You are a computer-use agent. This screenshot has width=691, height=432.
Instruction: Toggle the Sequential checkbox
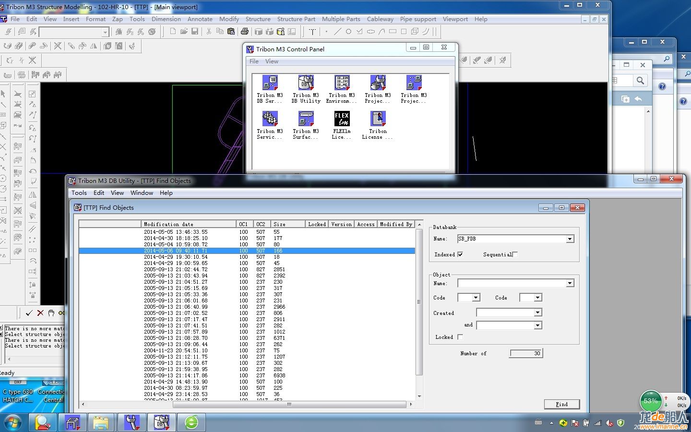(x=515, y=254)
